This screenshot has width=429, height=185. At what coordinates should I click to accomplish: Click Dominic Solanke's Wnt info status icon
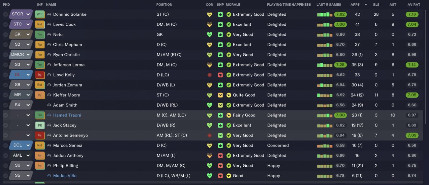40,14
